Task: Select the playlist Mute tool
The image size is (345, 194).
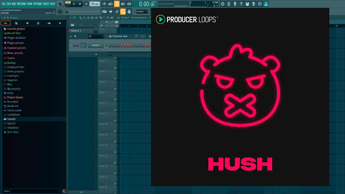Action: pyautogui.click(x=92, y=18)
